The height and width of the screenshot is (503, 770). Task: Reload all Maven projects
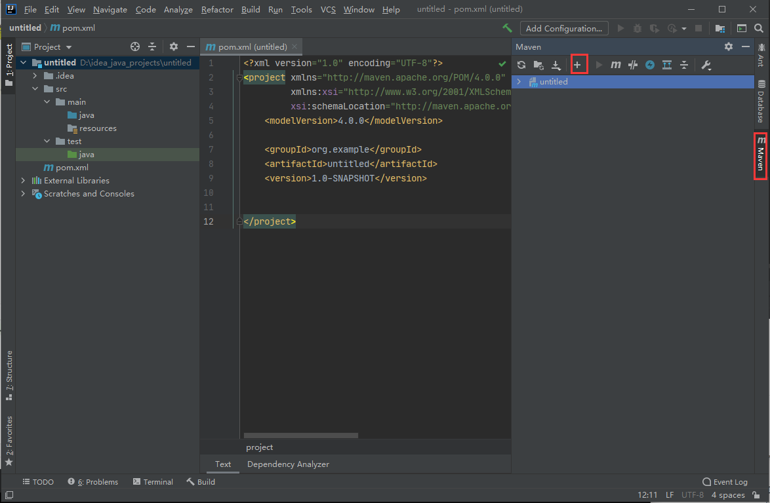point(521,65)
